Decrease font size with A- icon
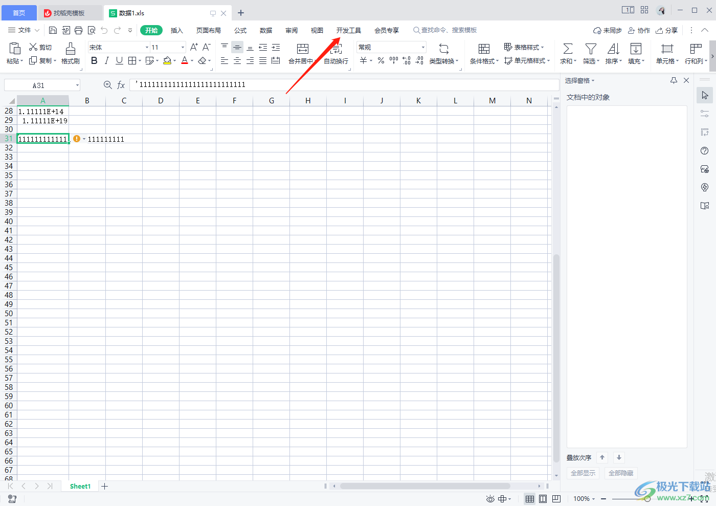Screen dimensions: 716x506 pos(207,47)
